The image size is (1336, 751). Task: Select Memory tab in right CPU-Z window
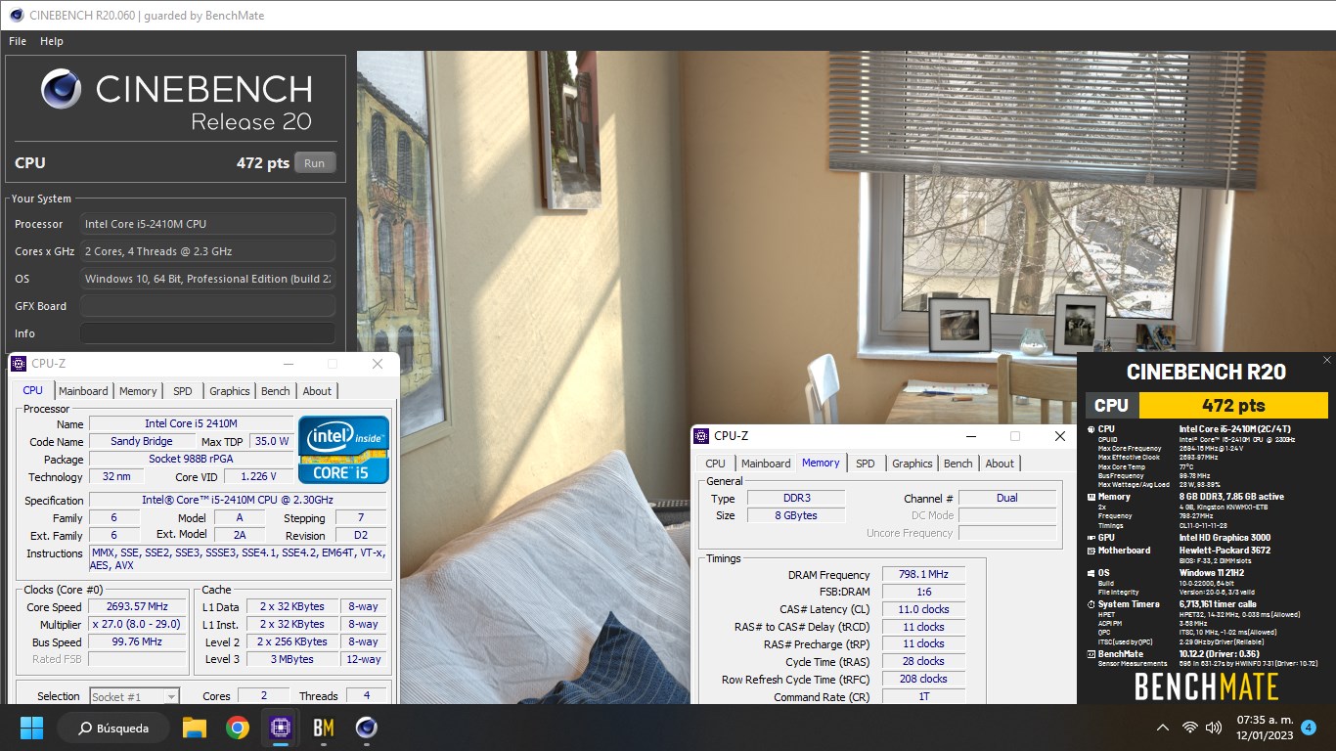[821, 463]
